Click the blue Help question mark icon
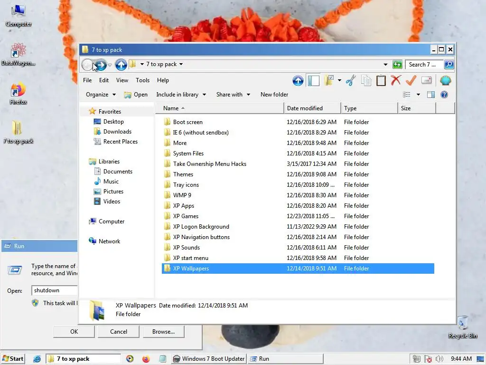486x365 pixels. point(444,95)
